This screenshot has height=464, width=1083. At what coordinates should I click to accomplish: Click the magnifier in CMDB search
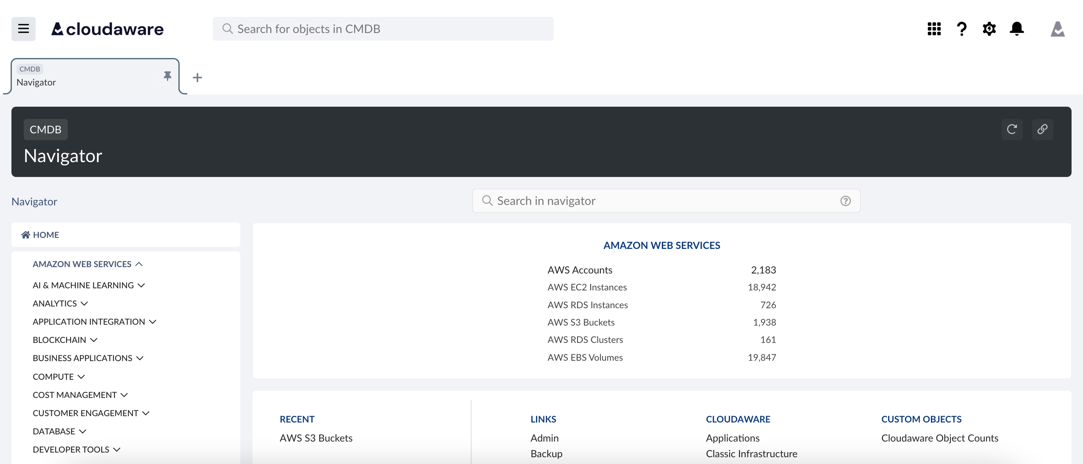(x=228, y=29)
